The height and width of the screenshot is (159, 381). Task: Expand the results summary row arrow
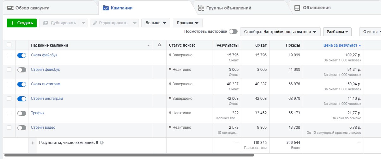click(33, 143)
